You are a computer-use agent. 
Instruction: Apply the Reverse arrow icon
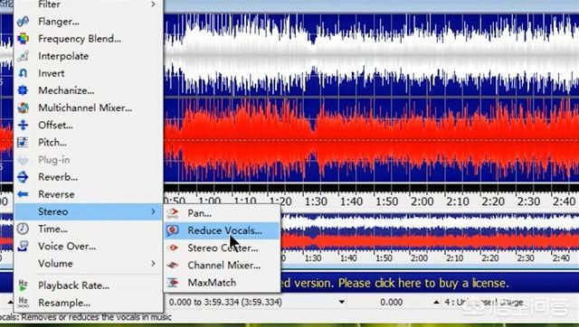click(23, 194)
